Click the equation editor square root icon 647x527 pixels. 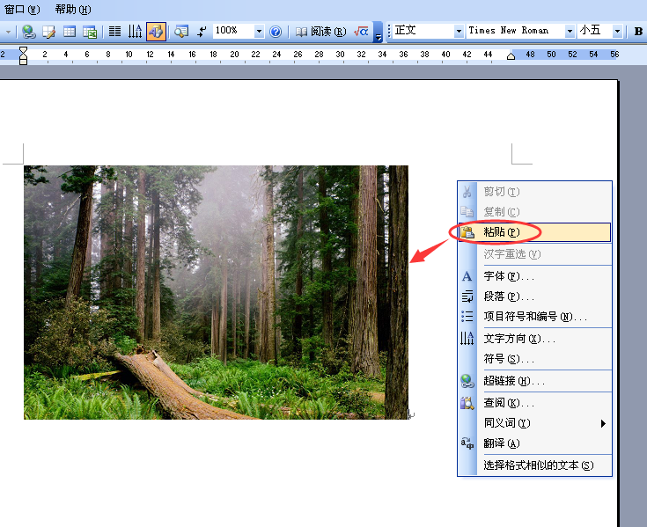point(361,32)
